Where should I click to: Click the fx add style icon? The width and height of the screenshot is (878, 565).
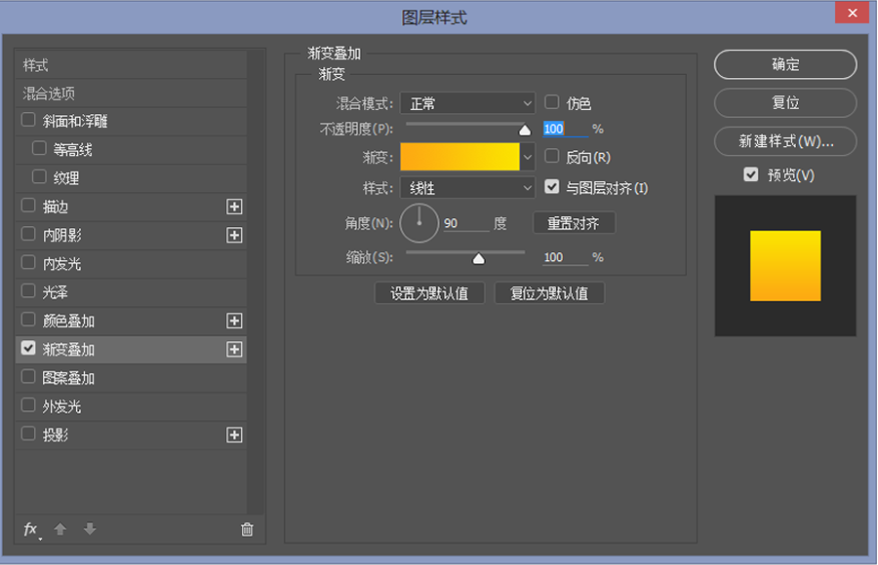[x=29, y=529]
